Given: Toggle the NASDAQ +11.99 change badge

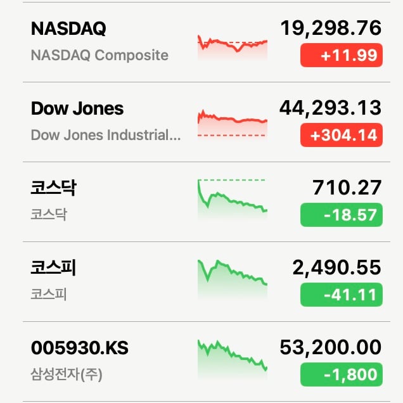Looking at the screenshot, I should tap(342, 55).
